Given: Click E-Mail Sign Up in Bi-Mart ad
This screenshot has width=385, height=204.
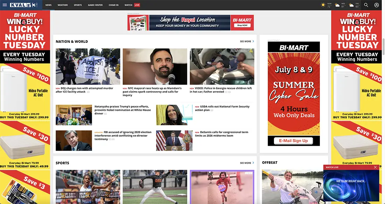Looking at the screenshot, I should pos(293,141).
